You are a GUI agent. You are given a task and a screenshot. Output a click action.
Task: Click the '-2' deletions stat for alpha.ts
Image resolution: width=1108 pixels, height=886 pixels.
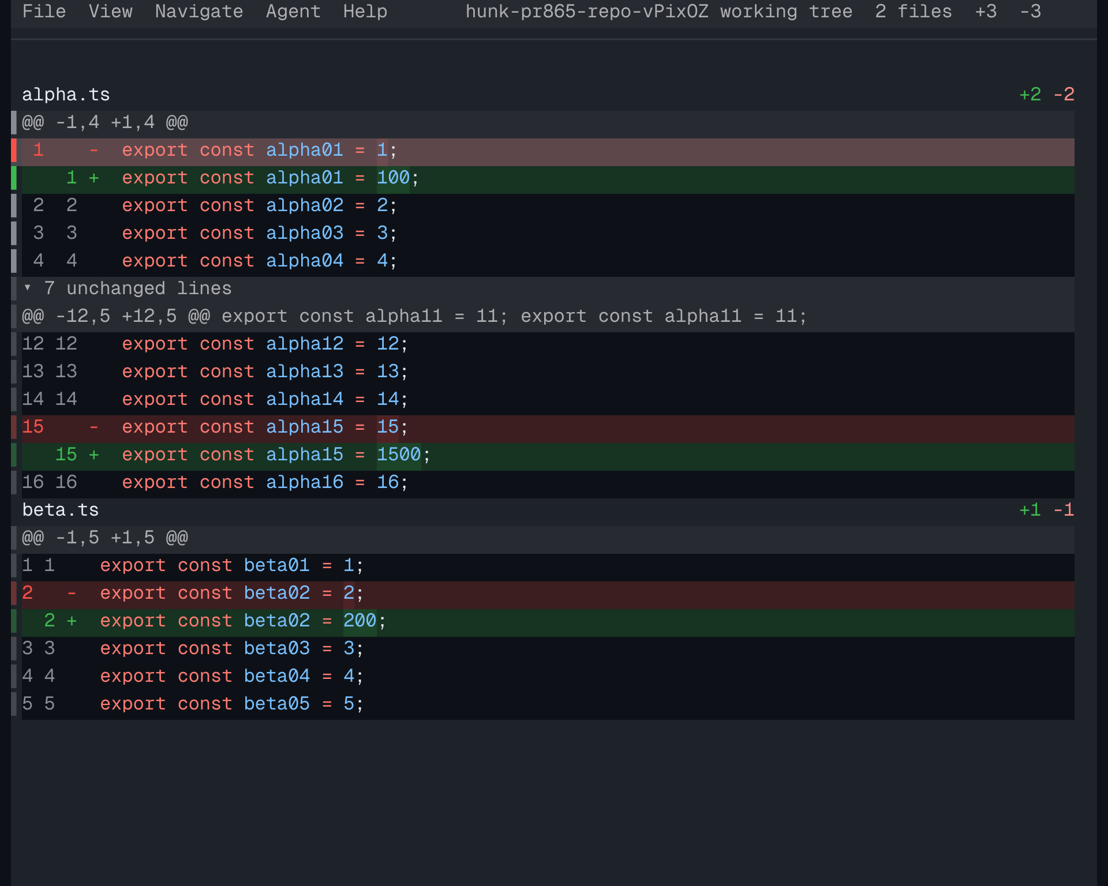pyautogui.click(x=1064, y=95)
